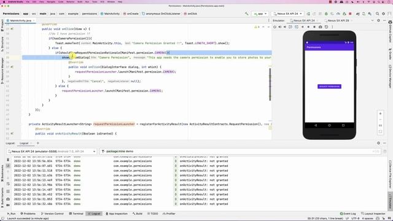Screen dimensions: 393x221
Task: Open the app run configuration dropdown
Action: [260, 14]
